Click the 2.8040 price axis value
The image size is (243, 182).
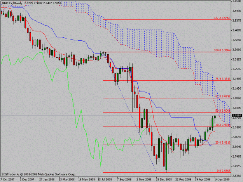[x=237, y=147]
